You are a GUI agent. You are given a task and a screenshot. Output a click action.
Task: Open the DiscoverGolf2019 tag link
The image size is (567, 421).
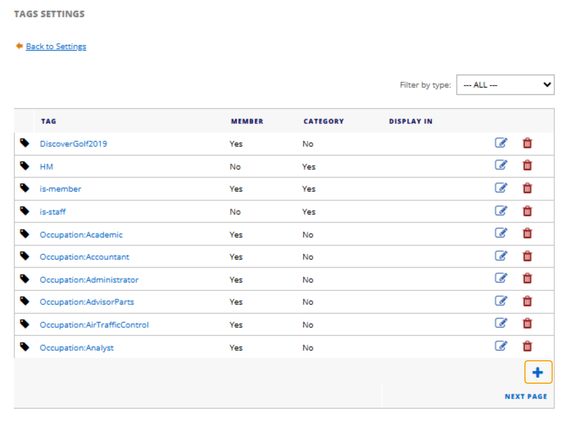pos(73,144)
